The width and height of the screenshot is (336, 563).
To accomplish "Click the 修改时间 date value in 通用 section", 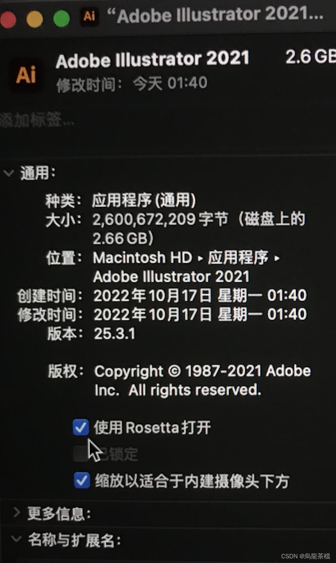I will 200,314.
